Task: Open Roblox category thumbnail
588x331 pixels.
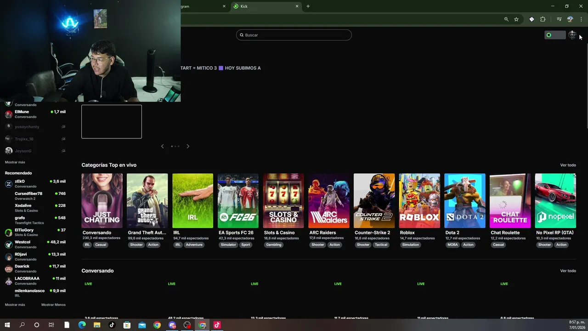Action: (419, 200)
